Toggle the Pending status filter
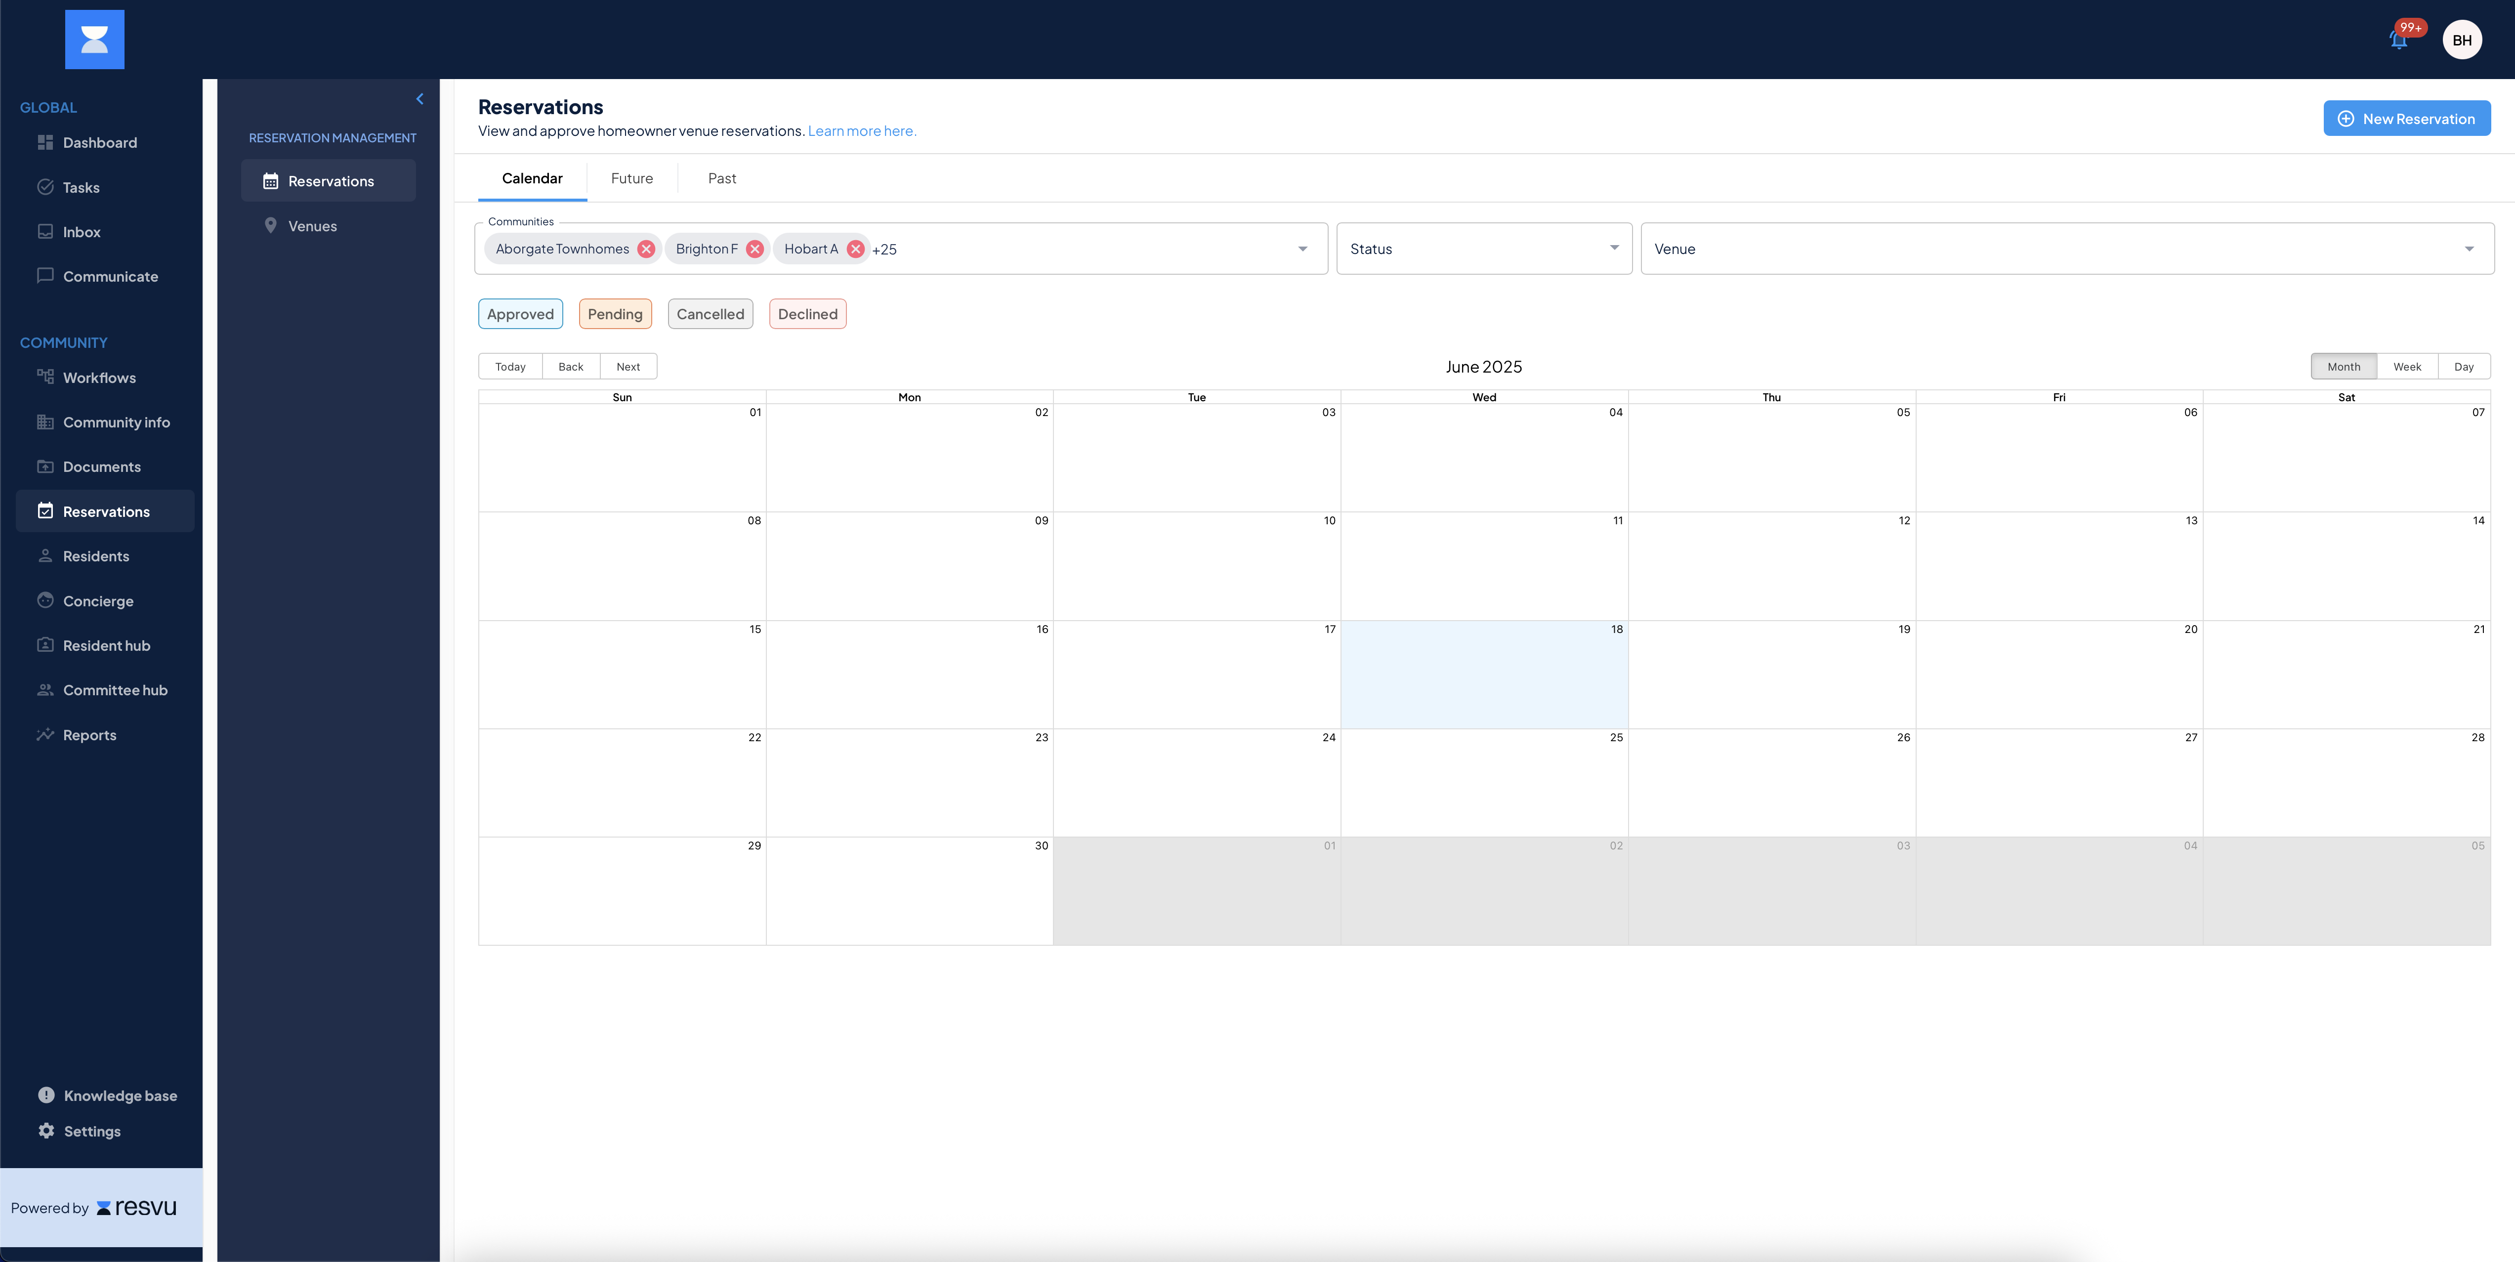 tap(615, 314)
